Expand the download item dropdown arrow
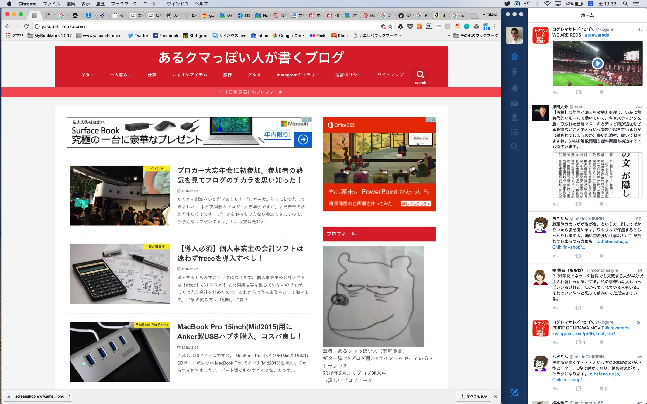Viewport: 647px width, 404px height. pos(70,396)
